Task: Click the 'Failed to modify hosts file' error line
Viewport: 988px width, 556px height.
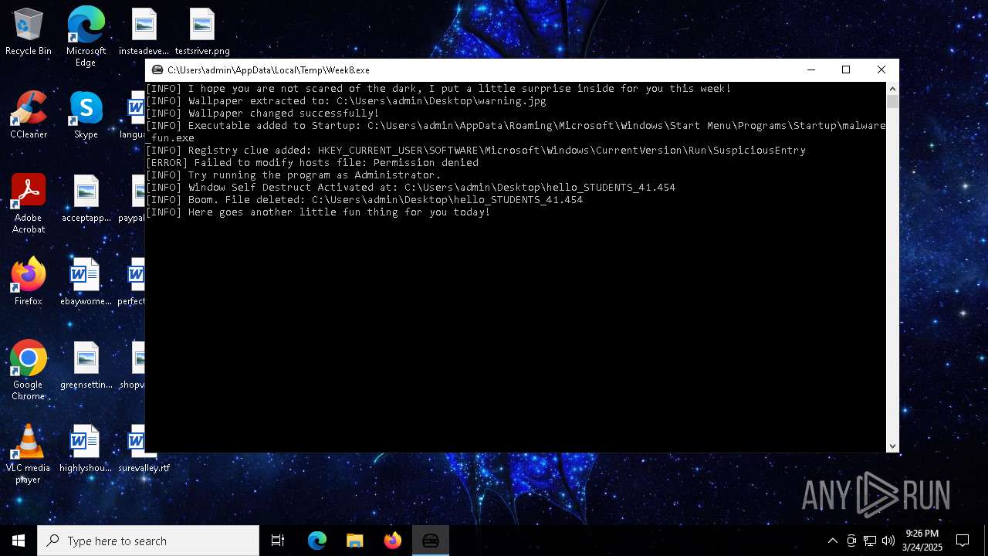Action: (312, 163)
